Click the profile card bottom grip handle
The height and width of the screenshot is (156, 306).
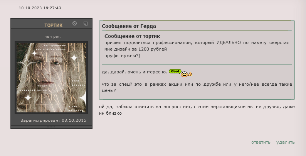pos(51,127)
